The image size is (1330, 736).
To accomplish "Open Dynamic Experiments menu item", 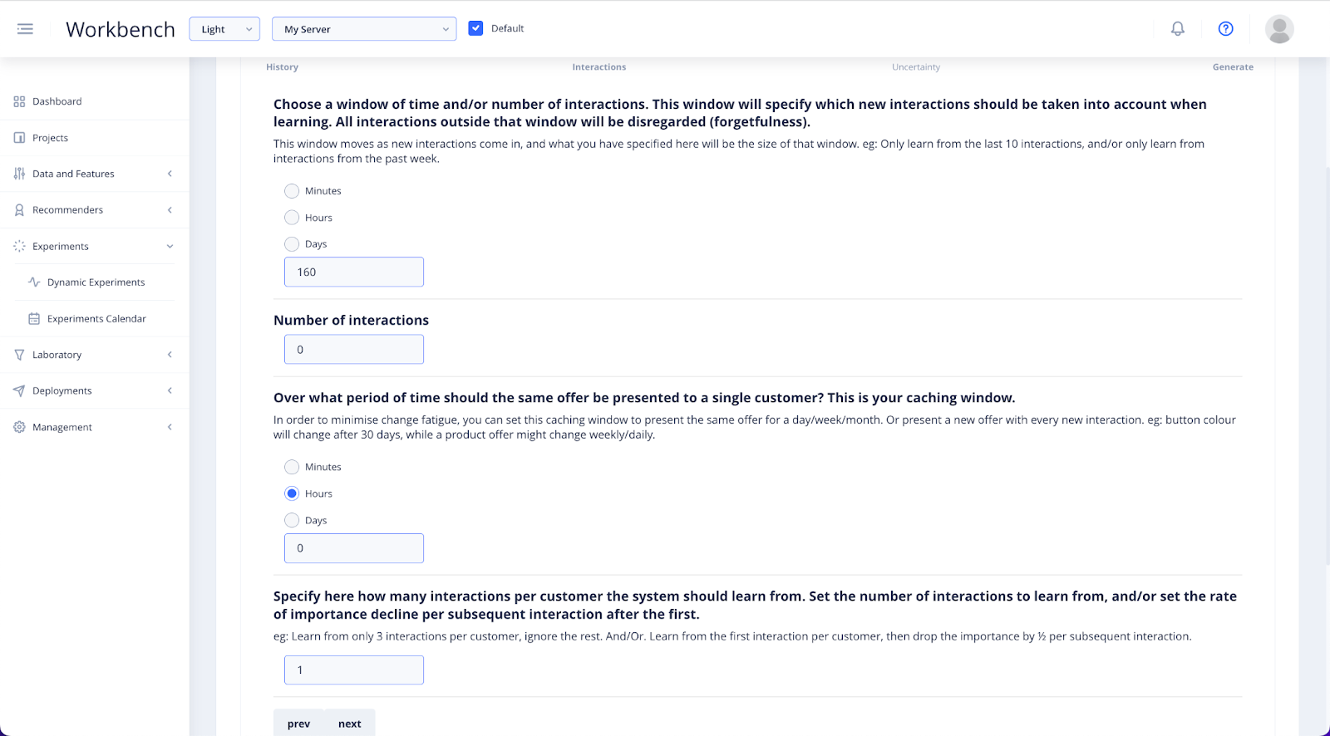I will 96,282.
